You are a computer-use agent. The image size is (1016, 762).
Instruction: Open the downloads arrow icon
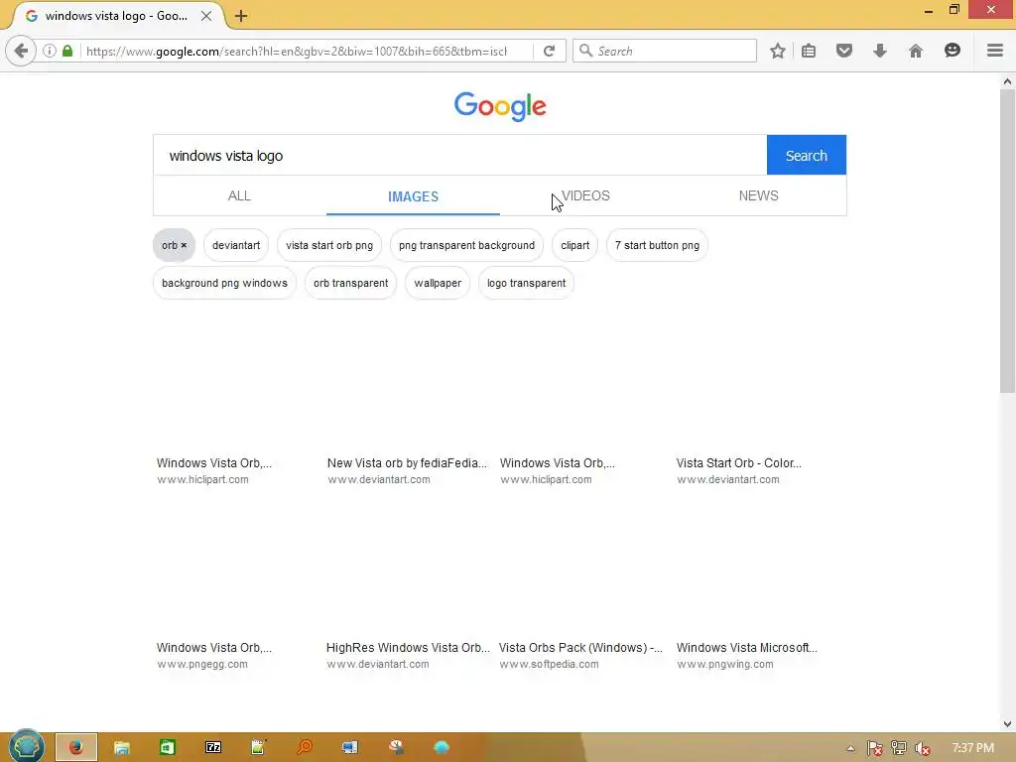coord(879,51)
